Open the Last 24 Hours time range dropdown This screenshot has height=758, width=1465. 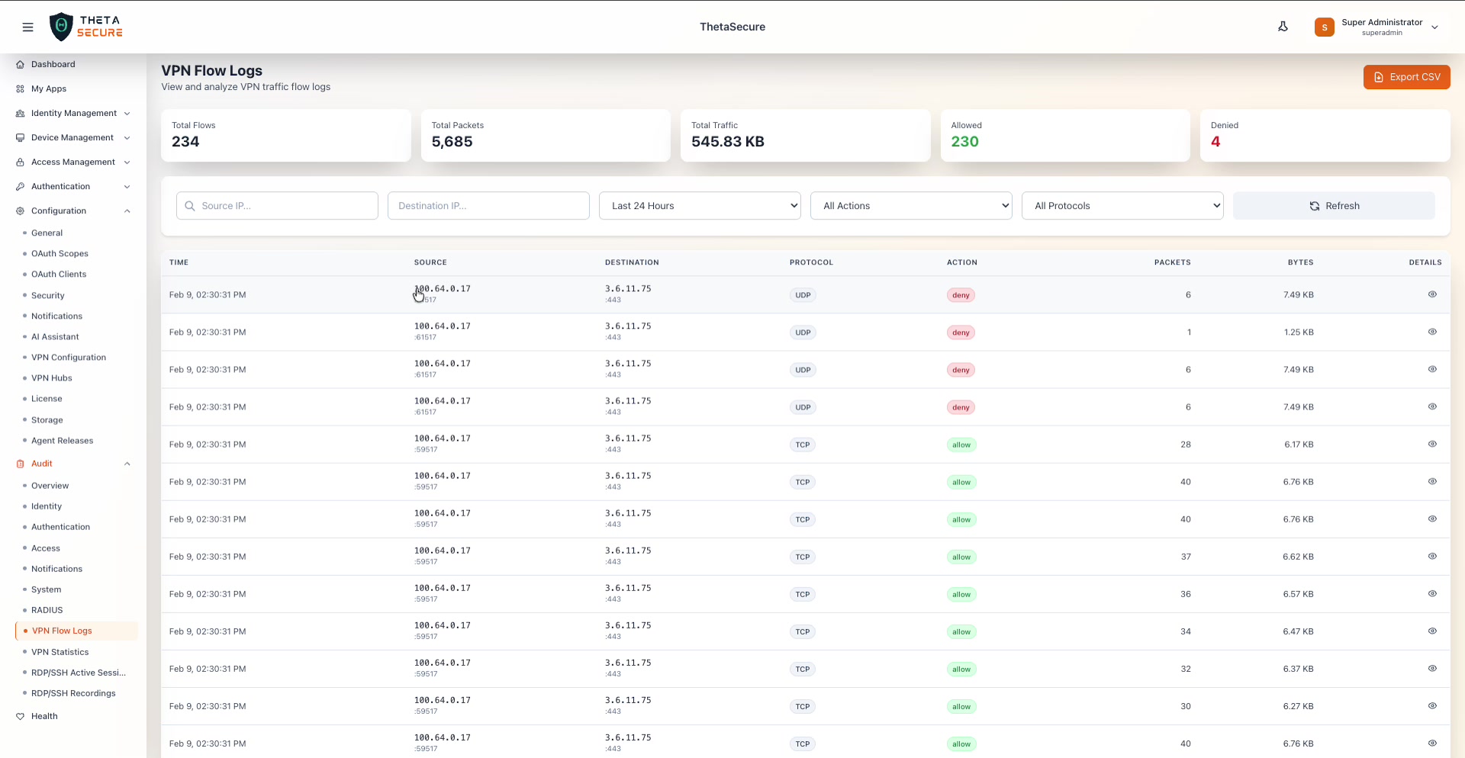coord(700,205)
